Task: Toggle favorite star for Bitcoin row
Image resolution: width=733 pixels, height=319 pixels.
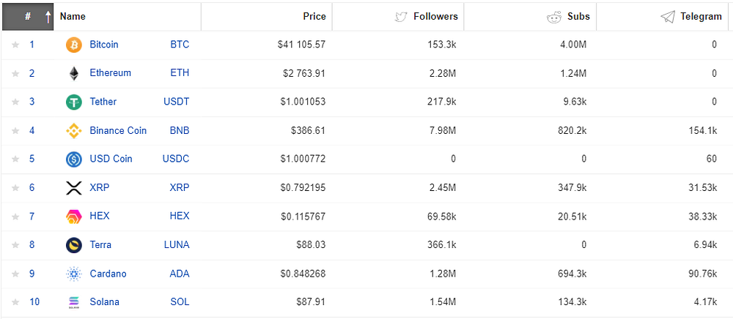Action: tap(15, 45)
